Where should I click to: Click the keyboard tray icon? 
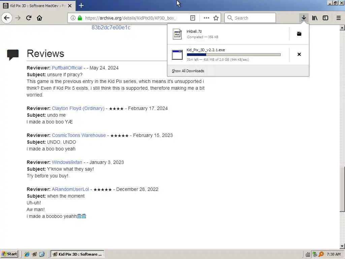pyautogui.click(x=308, y=254)
